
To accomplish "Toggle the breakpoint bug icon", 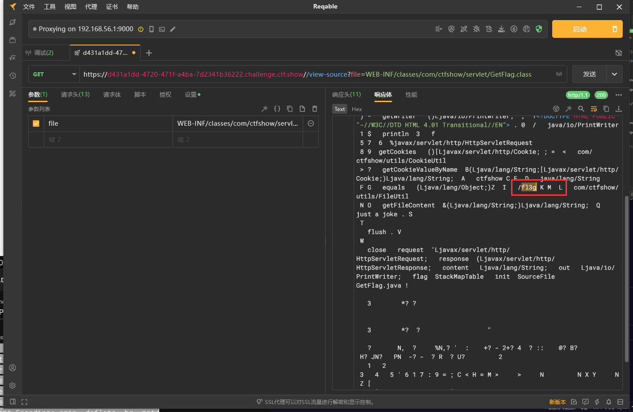I will [476, 29].
